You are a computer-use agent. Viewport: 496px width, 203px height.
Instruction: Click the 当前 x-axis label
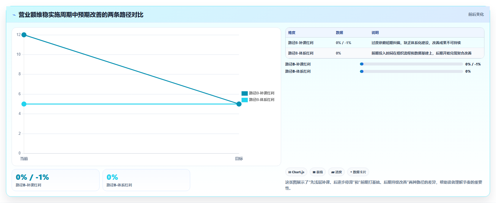coord(24,159)
